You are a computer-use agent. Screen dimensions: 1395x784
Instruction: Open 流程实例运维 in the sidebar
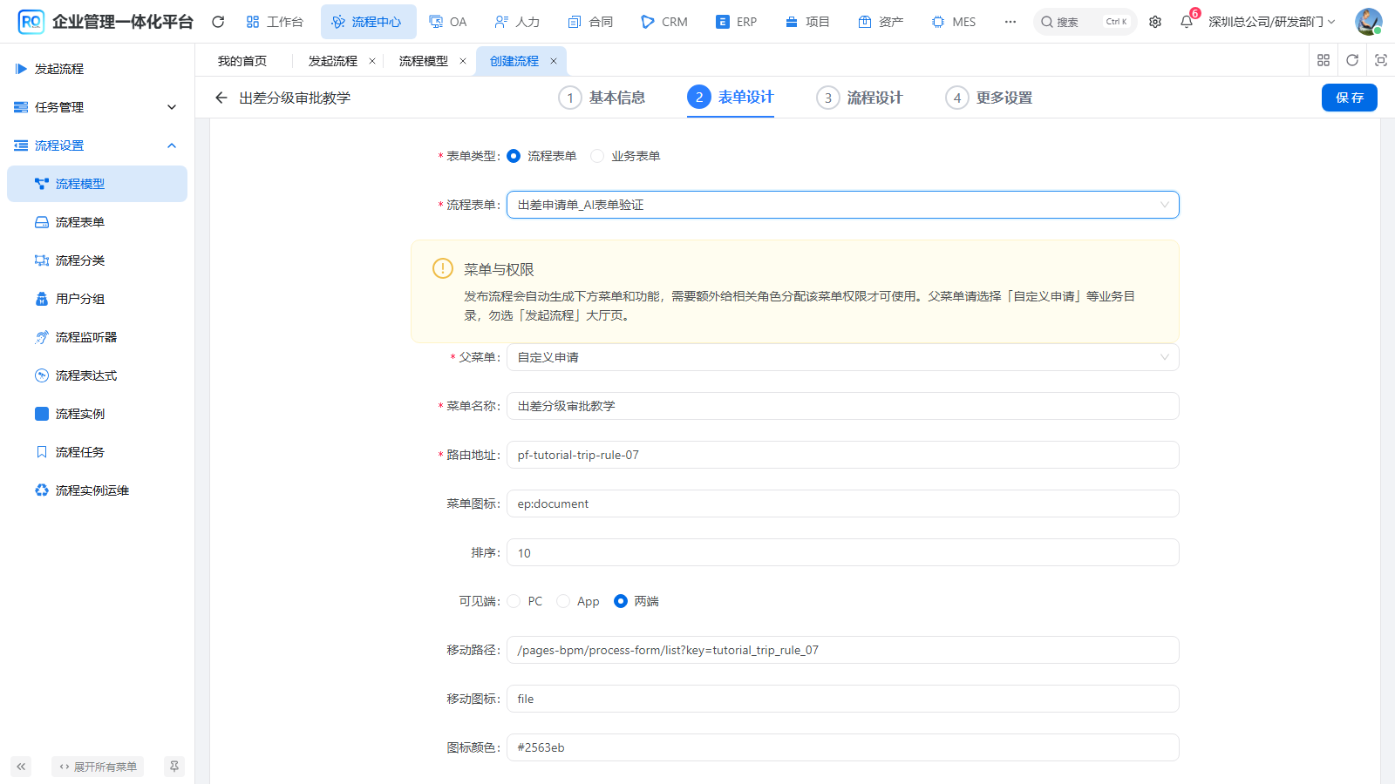(x=97, y=490)
